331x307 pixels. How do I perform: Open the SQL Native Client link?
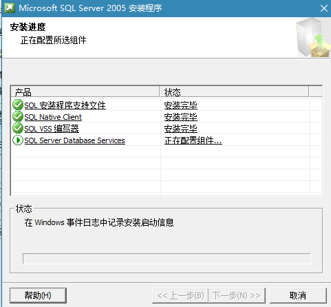[53, 117]
